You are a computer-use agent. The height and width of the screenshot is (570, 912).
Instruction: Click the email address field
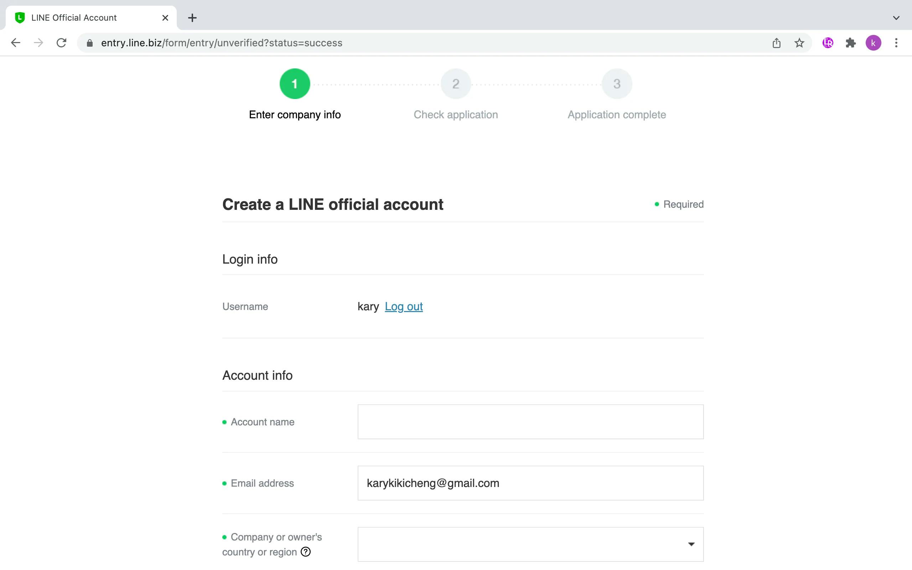click(530, 483)
